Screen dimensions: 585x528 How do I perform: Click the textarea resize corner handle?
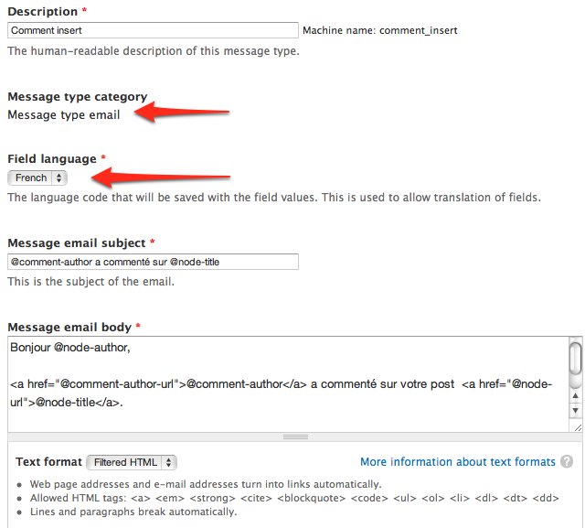[x=578, y=427]
